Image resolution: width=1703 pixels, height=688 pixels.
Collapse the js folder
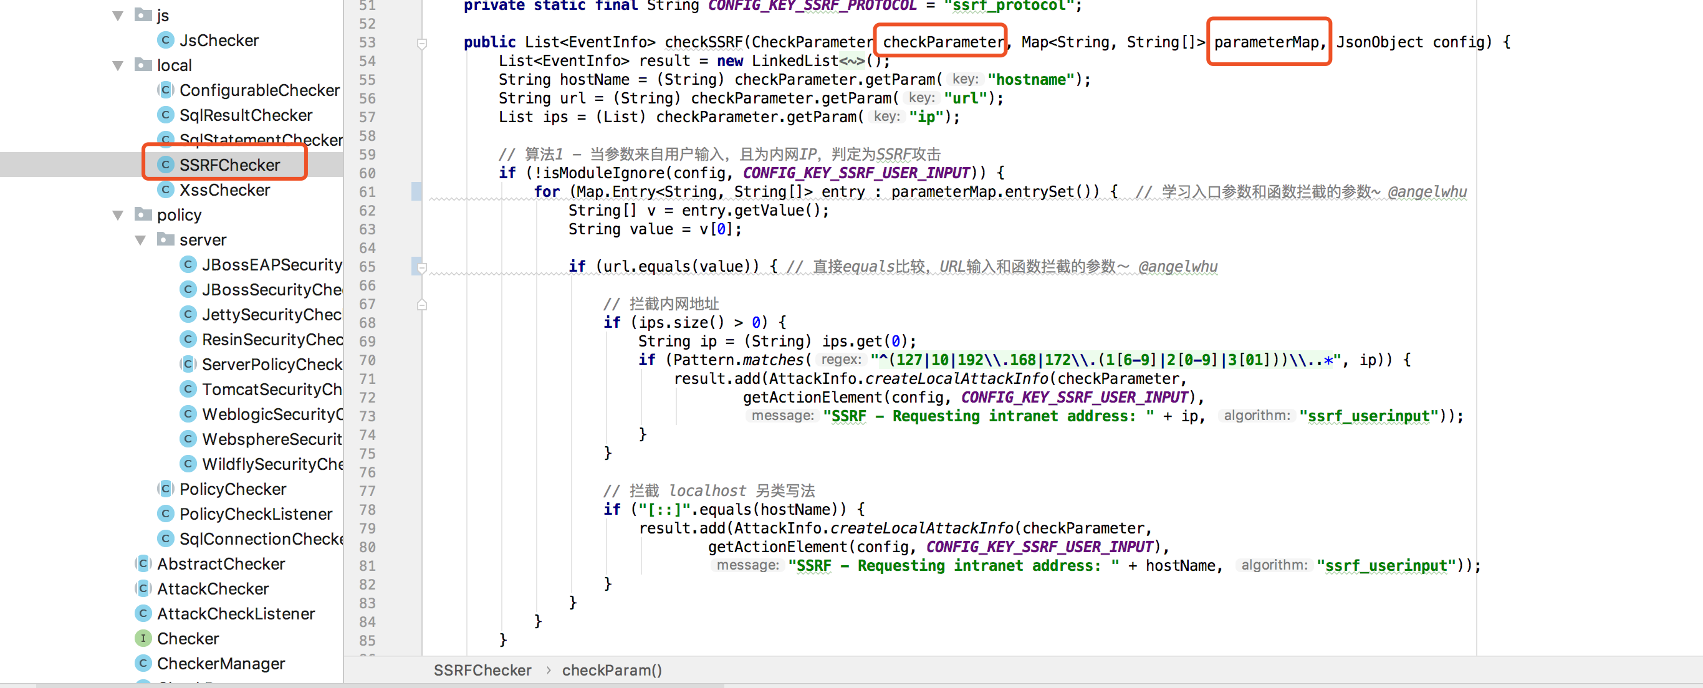(118, 16)
